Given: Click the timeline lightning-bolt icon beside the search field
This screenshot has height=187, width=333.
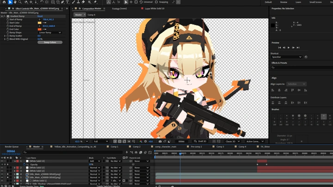Looking at the screenshot, I should 127,152.
